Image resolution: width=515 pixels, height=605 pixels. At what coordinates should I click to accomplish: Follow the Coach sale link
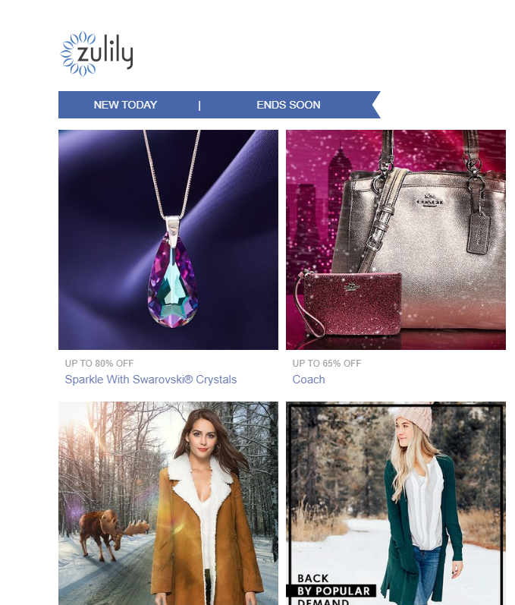click(x=309, y=380)
